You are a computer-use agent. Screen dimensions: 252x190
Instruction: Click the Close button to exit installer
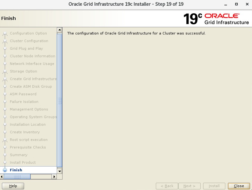239,186
